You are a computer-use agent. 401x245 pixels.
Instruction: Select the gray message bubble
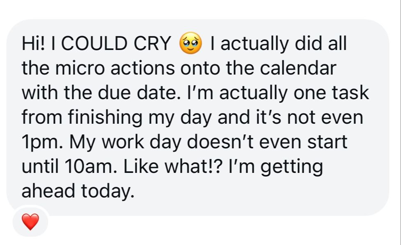(198, 118)
